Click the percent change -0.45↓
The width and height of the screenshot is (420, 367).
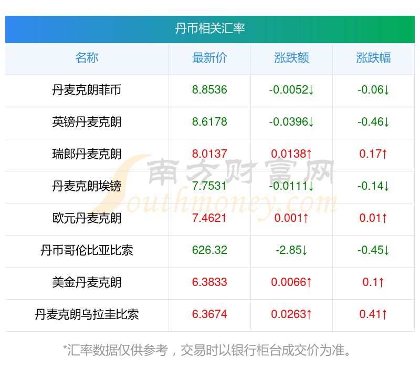[x=373, y=250]
